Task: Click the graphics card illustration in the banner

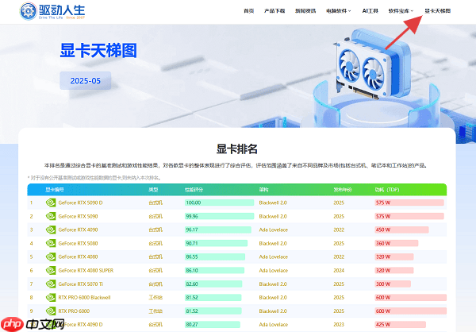Action: click(x=372, y=64)
